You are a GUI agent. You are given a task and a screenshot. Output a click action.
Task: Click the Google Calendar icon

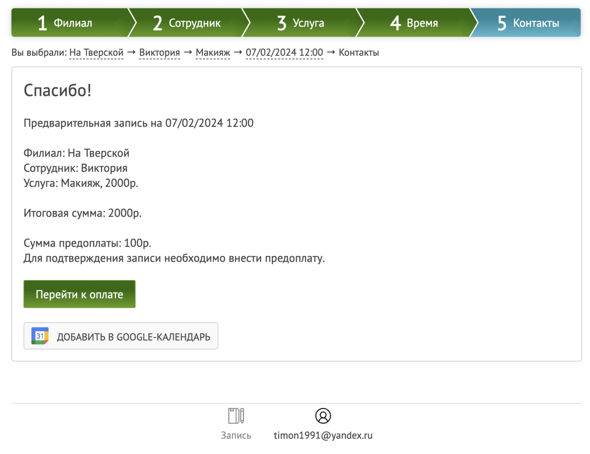pyautogui.click(x=39, y=336)
